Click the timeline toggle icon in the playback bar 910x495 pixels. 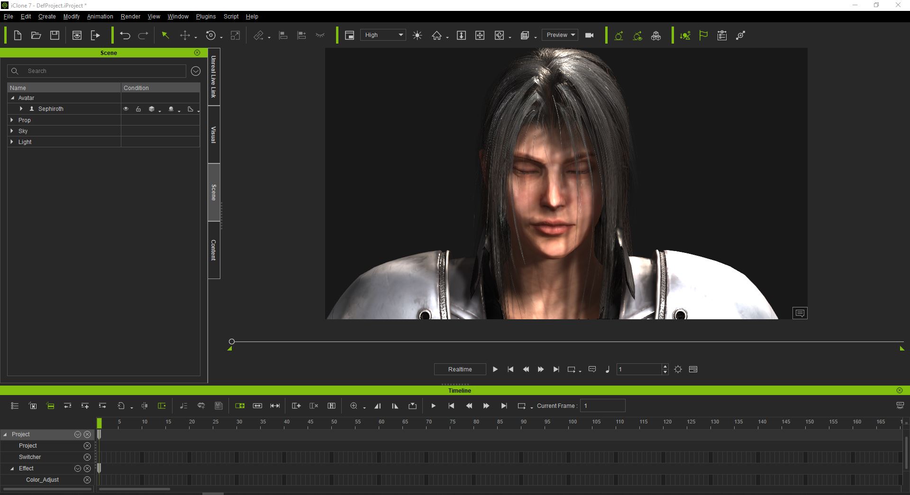(x=693, y=369)
